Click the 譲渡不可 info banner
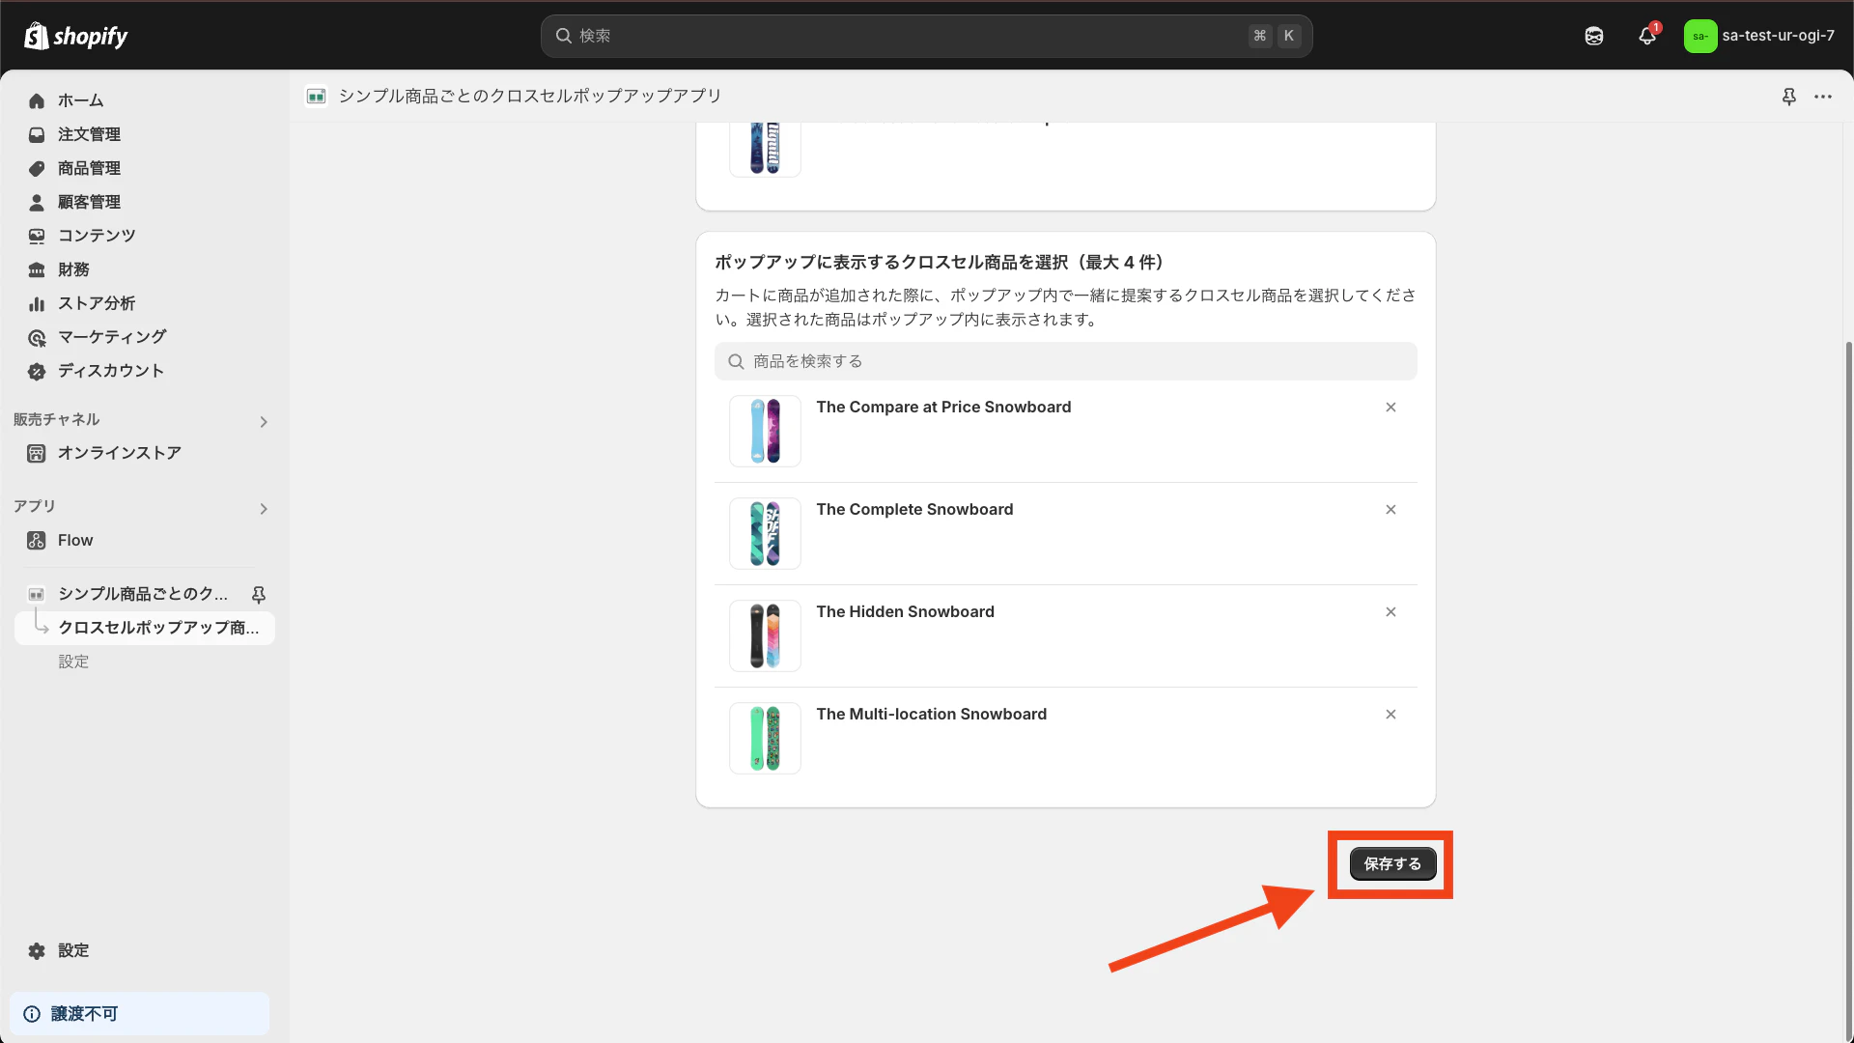1854x1043 pixels. (x=140, y=1014)
